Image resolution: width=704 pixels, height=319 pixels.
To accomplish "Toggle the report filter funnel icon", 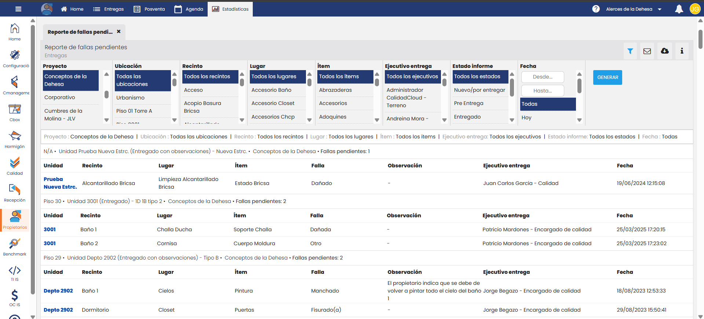I will 630,51.
